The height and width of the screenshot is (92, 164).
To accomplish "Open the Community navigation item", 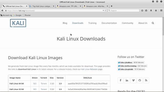I will click(128, 23).
